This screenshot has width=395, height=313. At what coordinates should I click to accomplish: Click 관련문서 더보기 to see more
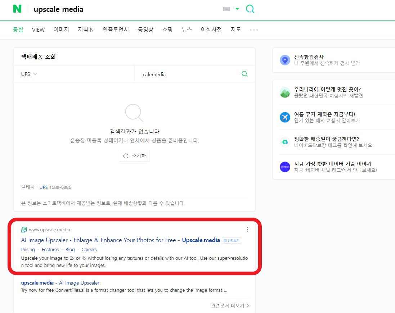point(230,306)
